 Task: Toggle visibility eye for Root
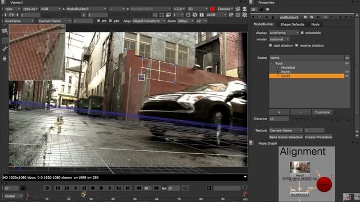click(347, 63)
